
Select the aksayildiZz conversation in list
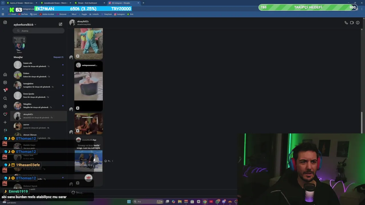point(39,116)
